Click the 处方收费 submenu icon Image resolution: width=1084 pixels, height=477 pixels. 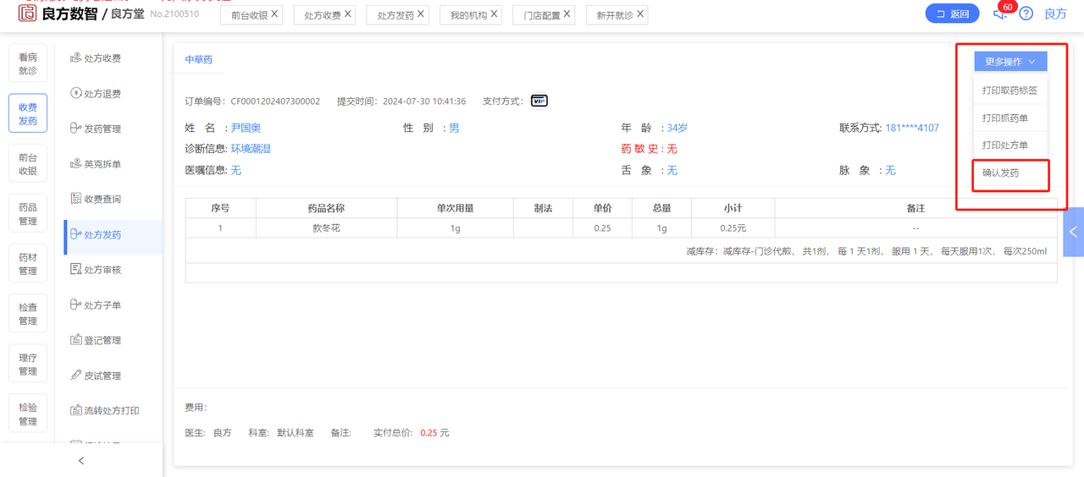click(75, 58)
